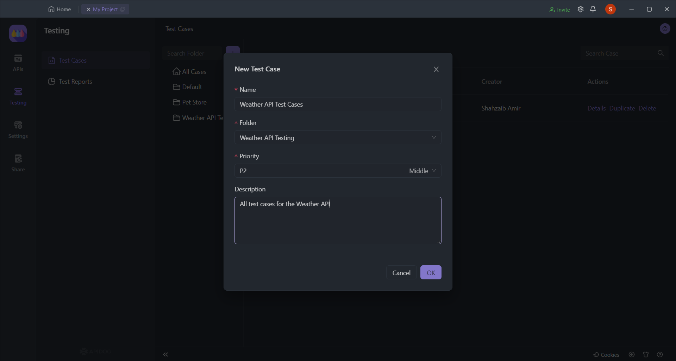
Task: Open APIs section in sidebar
Action: click(18, 63)
